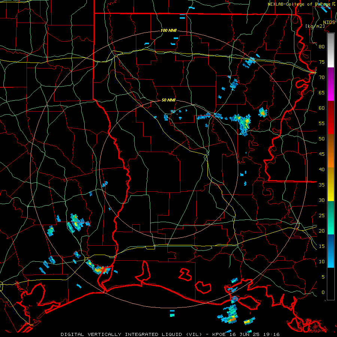Screen dimensions: 337x337
Task: Select the yellow segment of the VIL scale
Action: 331,184
